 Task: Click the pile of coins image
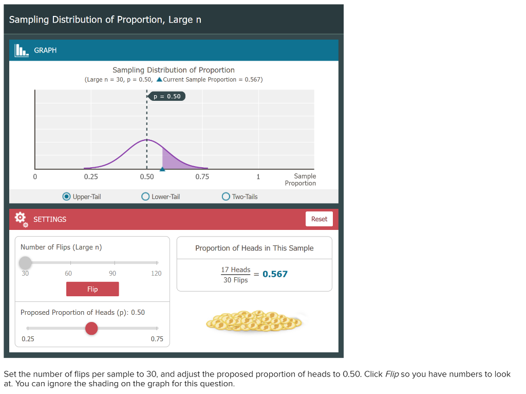tap(254, 321)
